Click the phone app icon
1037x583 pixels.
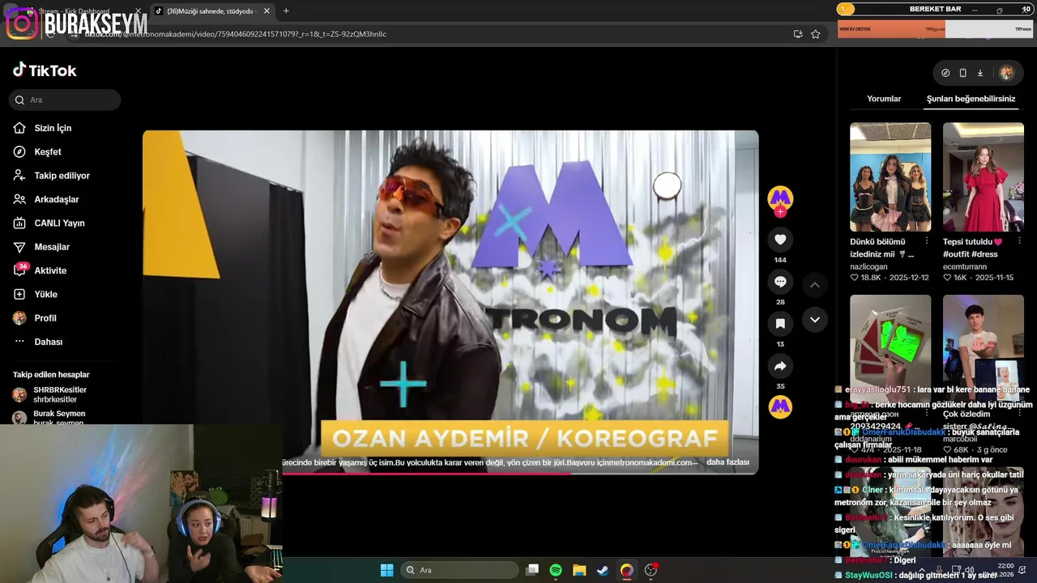point(962,73)
